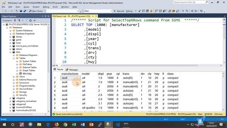This screenshot has width=227, height=128.
Task: Close the Object Explorer panel
Action: 49,16
